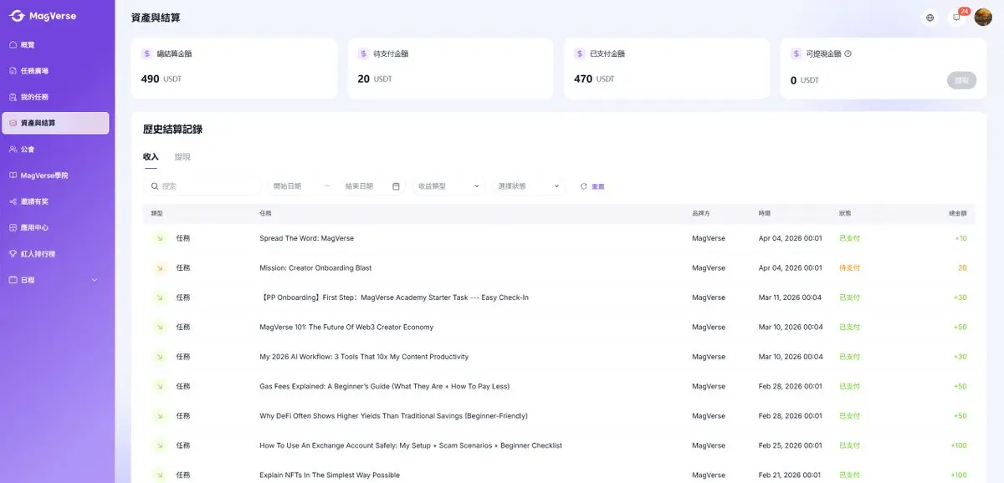Image resolution: width=1004 pixels, height=483 pixels.
Task: Open the MagVerse學院 book icon
Action: (x=13, y=175)
